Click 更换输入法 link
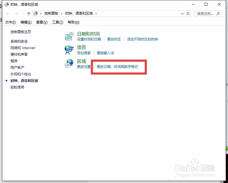 105,53
